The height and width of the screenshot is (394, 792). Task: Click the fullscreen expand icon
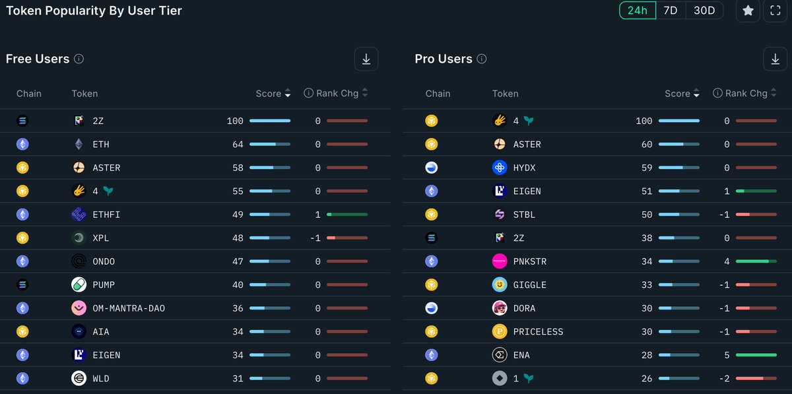pyautogui.click(x=775, y=11)
